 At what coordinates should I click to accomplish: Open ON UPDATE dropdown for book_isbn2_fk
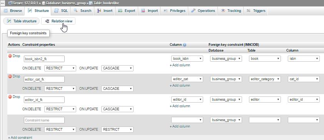[117, 68]
